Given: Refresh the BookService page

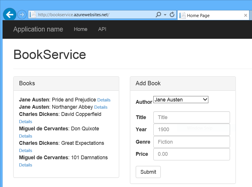Looking at the screenshot, I should coord(172,14).
